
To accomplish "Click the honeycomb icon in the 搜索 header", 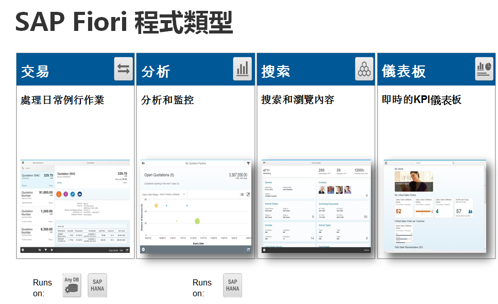I will [x=364, y=69].
